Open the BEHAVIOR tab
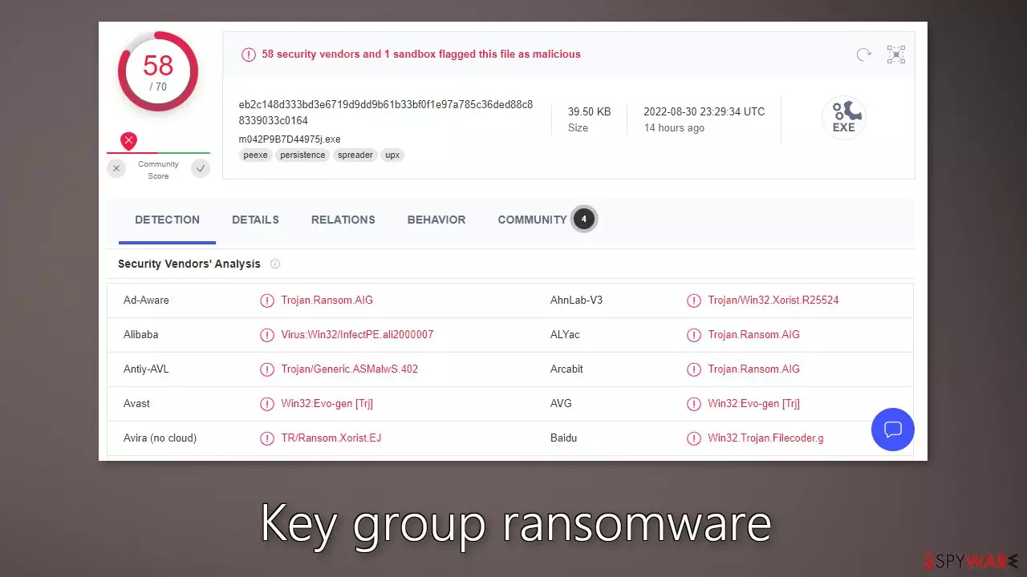 coord(436,220)
